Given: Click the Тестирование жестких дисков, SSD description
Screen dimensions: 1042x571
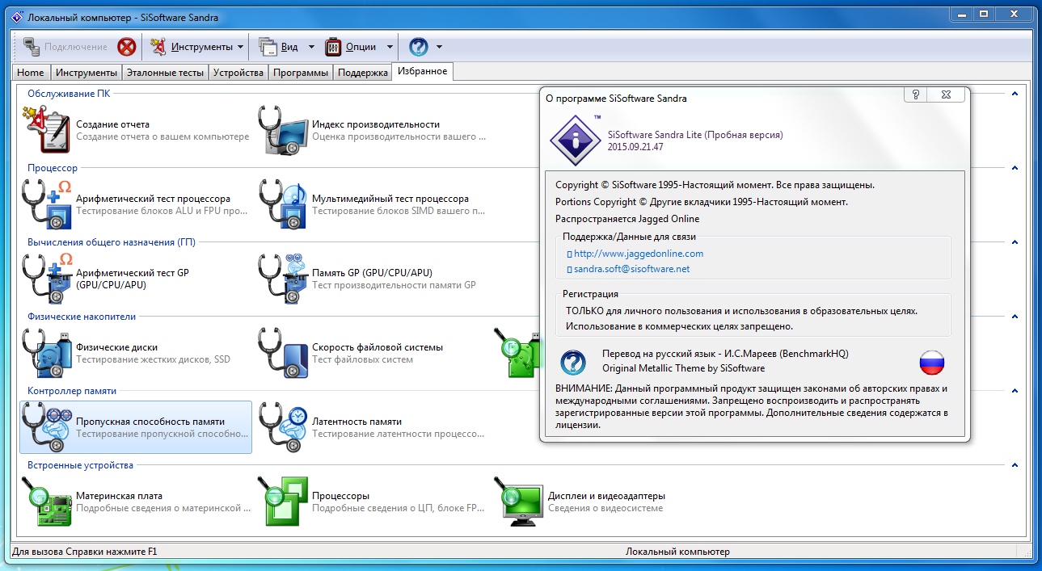Looking at the screenshot, I should tap(154, 359).
